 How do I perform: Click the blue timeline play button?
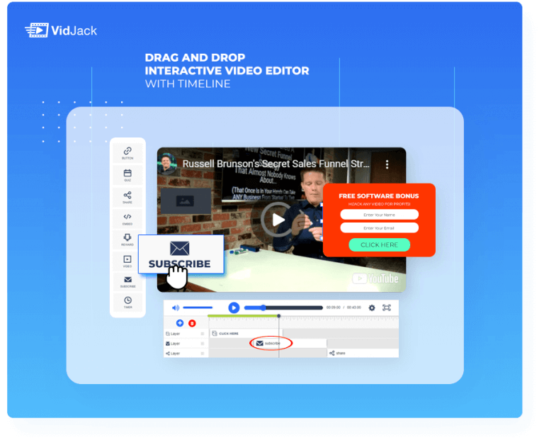234,308
